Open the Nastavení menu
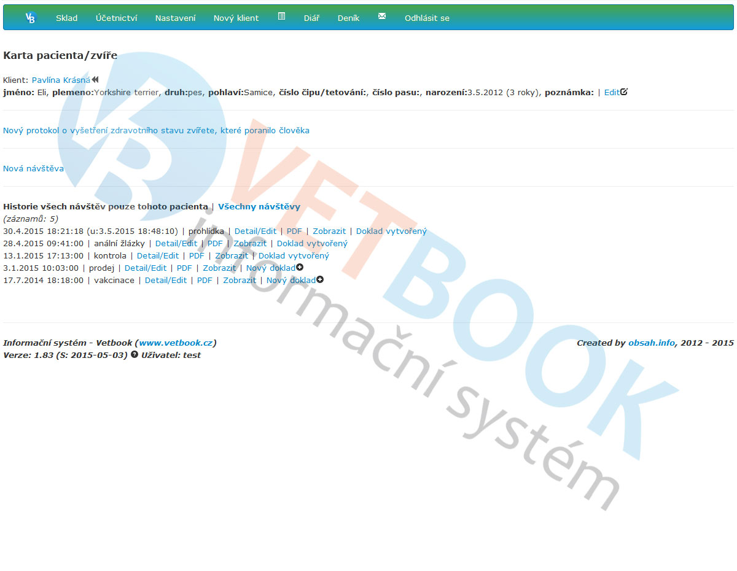 (175, 18)
